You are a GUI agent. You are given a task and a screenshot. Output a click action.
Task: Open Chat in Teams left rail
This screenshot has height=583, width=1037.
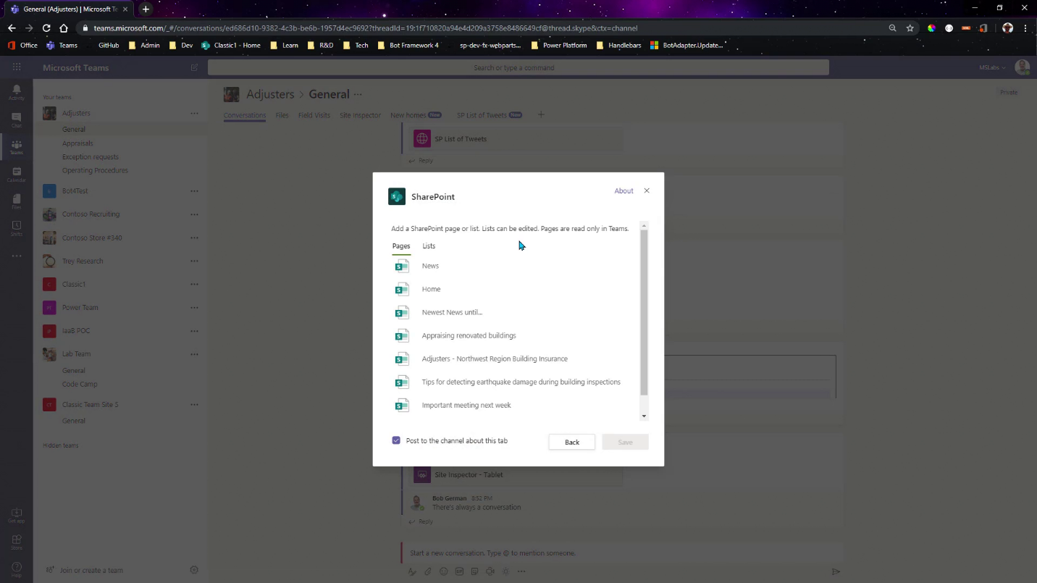pos(16,119)
